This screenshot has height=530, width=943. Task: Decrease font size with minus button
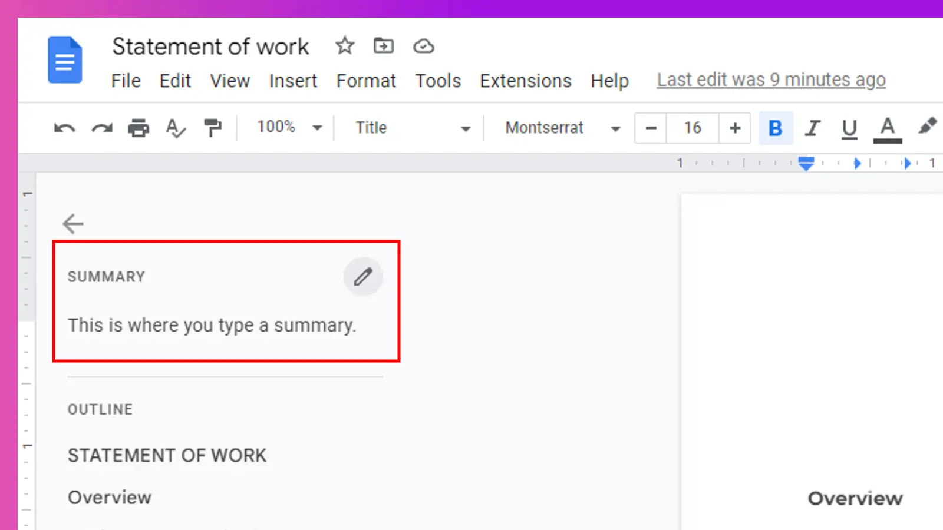point(651,128)
